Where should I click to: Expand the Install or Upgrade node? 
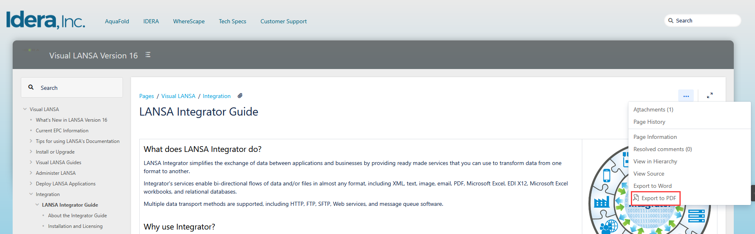[x=31, y=152]
